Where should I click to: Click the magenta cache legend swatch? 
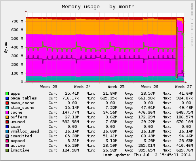click(7, 112)
